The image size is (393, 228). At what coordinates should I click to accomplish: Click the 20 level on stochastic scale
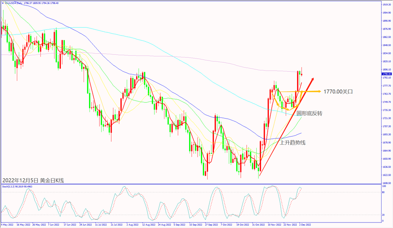click(384, 215)
